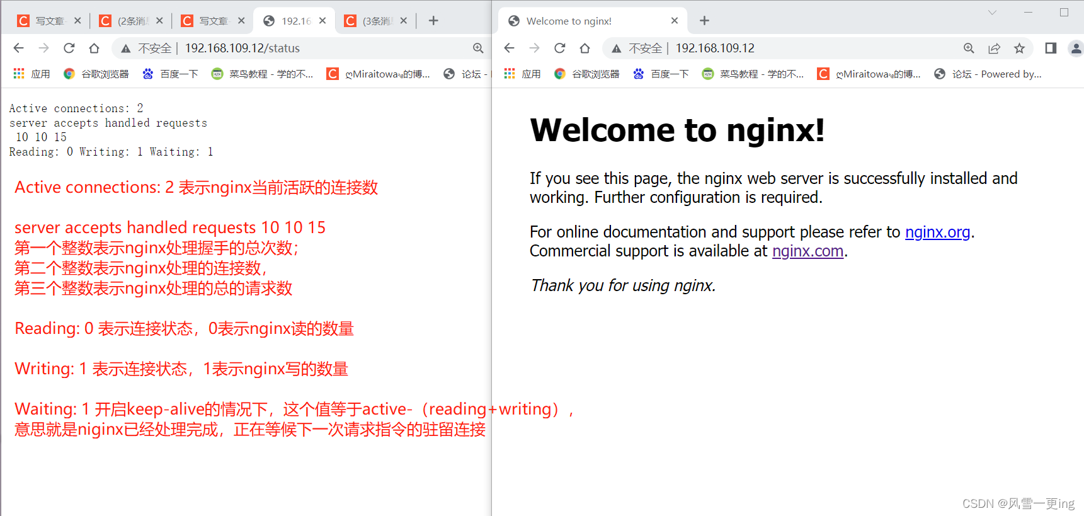Bookmark the nginx page with the star icon
1084x516 pixels.
pyautogui.click(x=1019, y=48)
